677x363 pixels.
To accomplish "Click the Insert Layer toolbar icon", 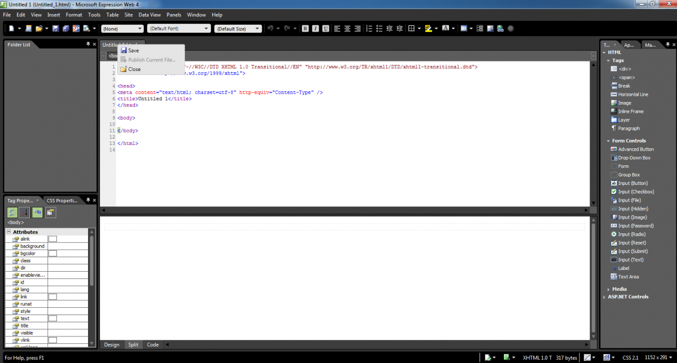I will coord(480,28).
